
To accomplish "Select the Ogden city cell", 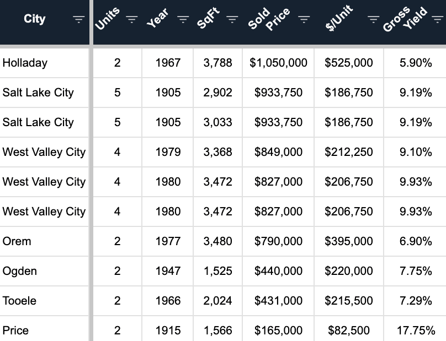I will [19, 271].
